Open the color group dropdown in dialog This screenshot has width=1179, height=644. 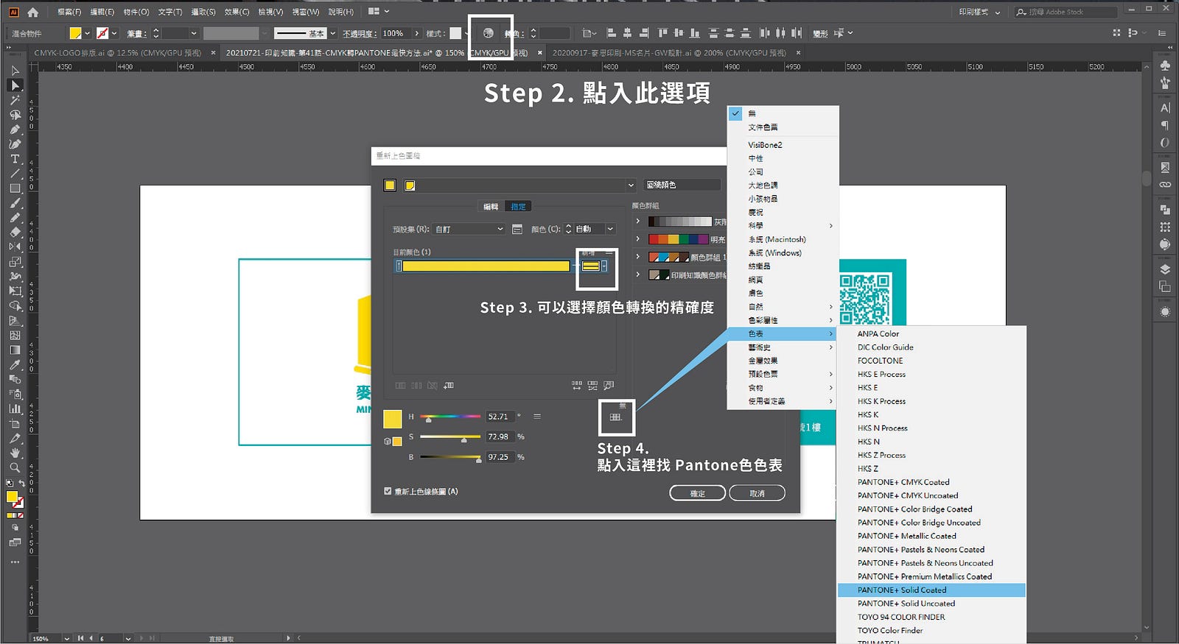tap(631, 185)
